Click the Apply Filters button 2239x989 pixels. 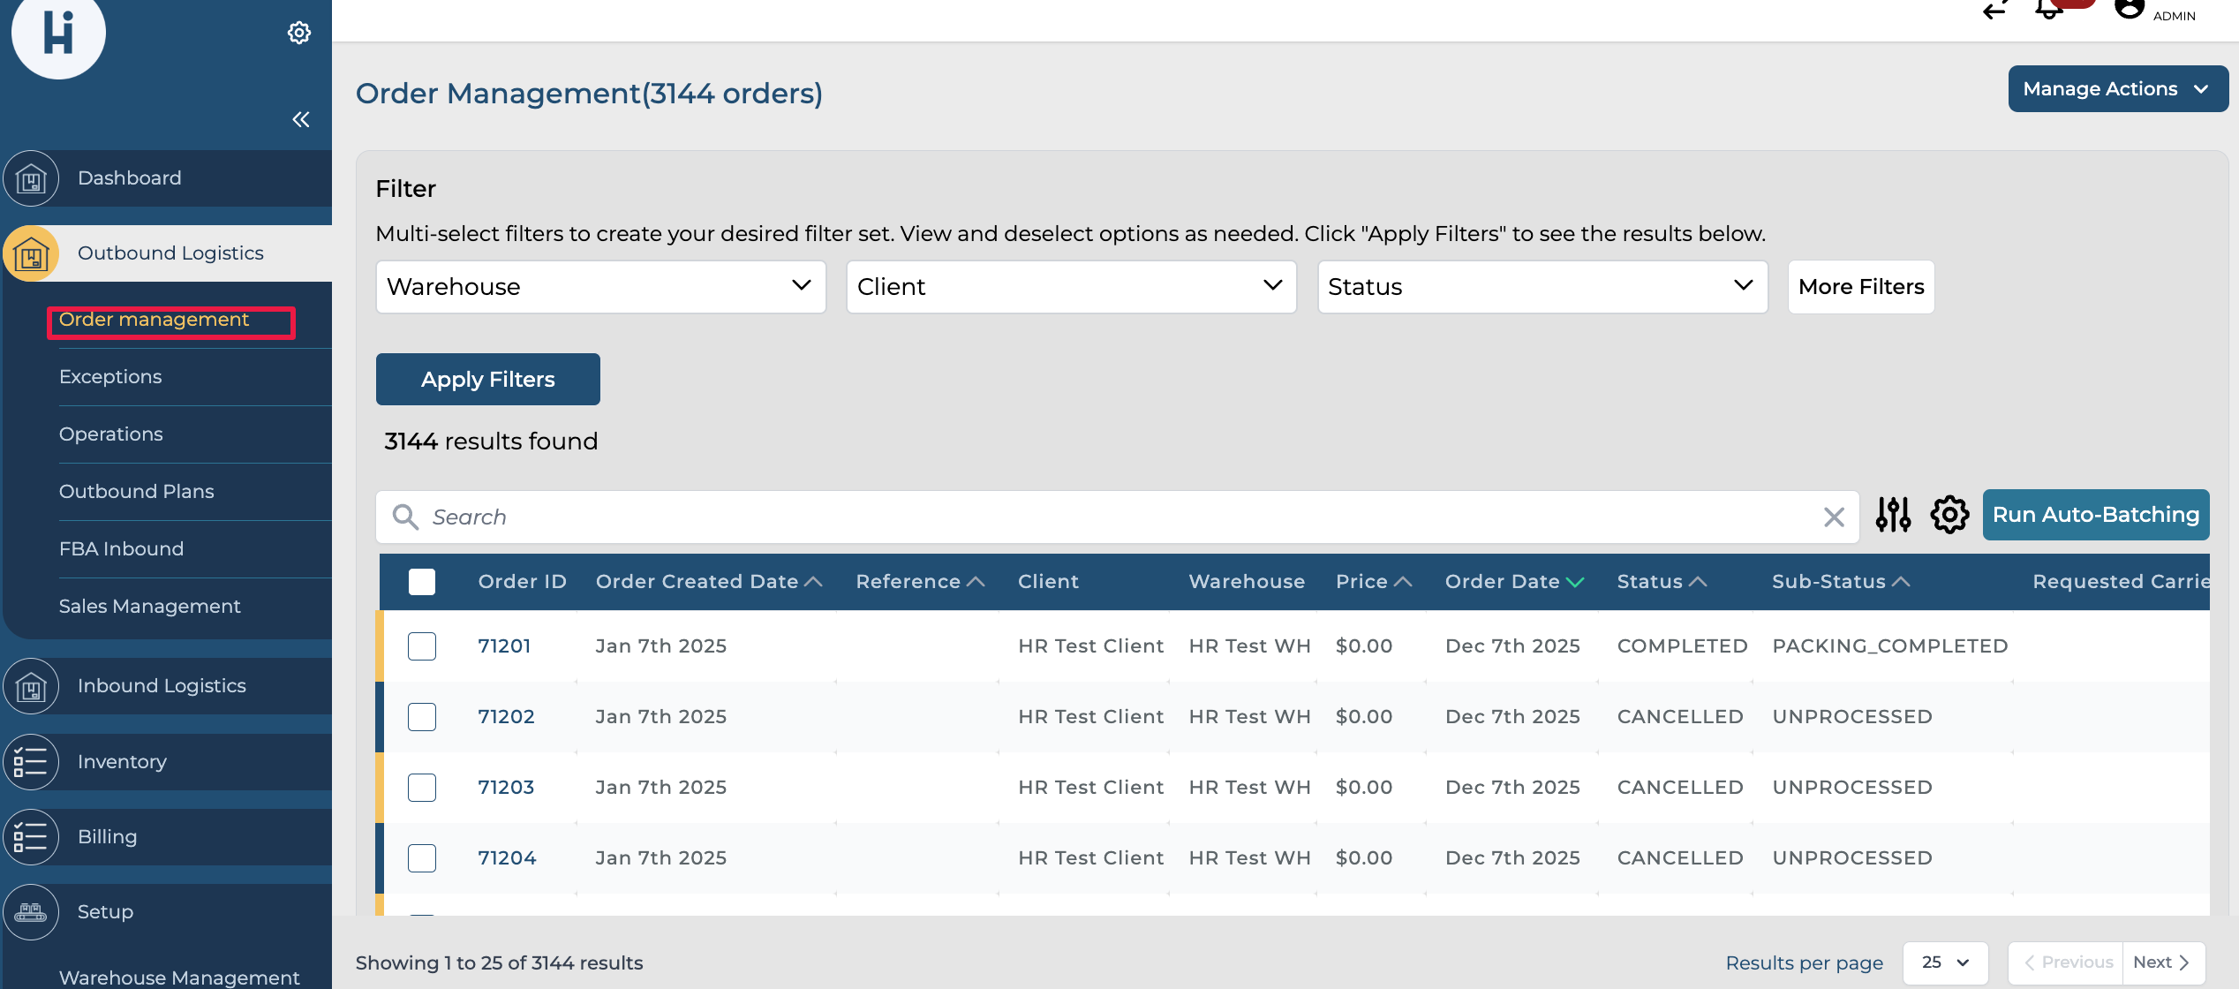487,380
